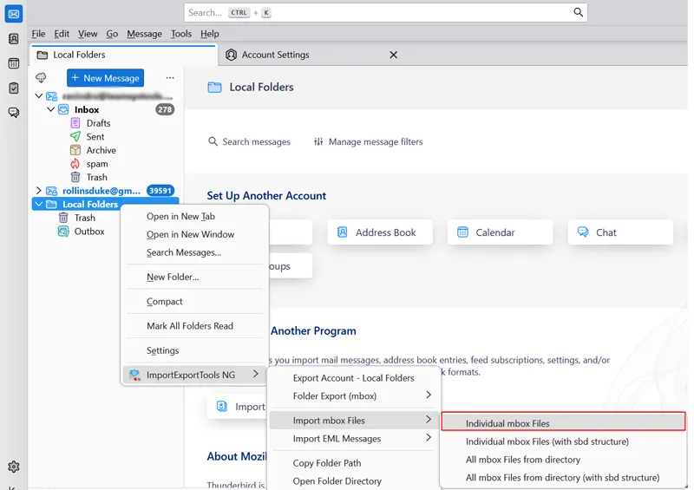Open the Calendar space in left sidebar

[13, 63]
